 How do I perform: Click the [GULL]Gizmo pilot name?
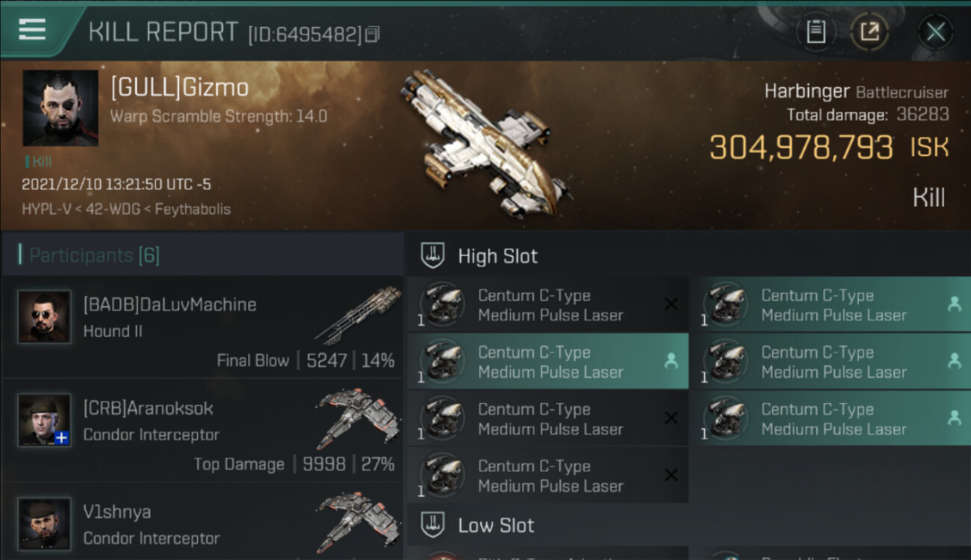pos(179,88)
